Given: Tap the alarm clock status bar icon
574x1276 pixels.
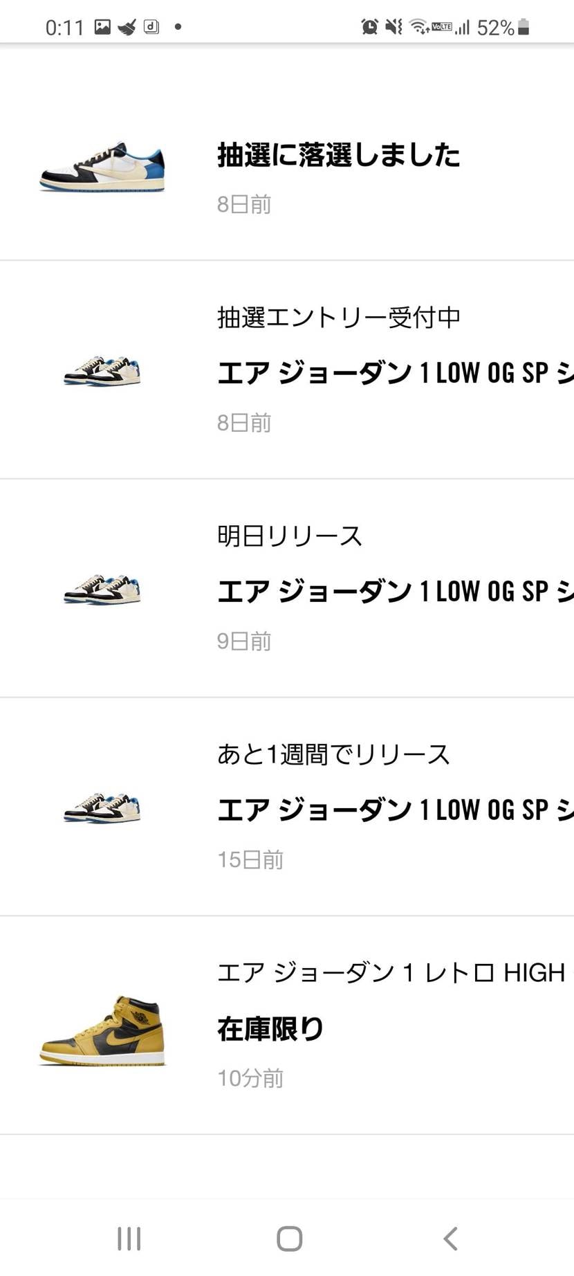Looking at the screenshot, I should (369, 26).
